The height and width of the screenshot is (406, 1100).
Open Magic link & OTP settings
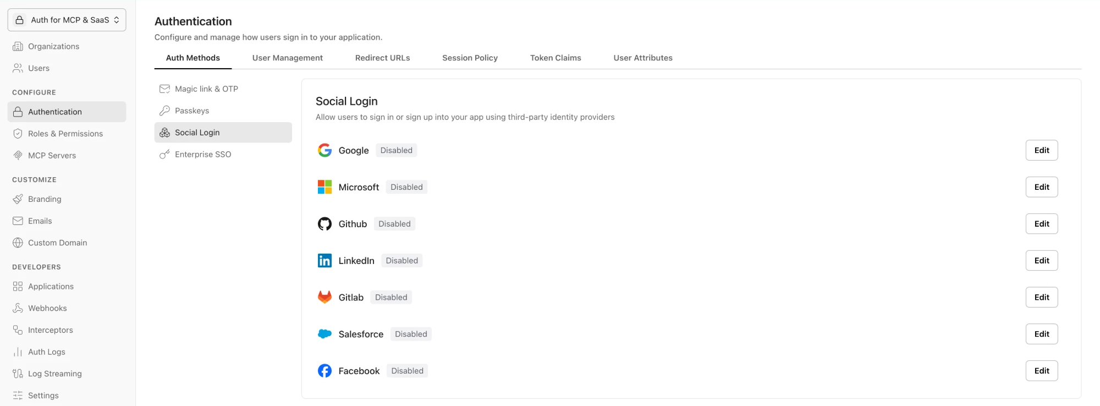223,89
